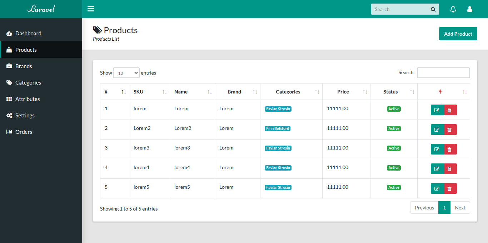Open Products in the sidebar

(41, 50)
